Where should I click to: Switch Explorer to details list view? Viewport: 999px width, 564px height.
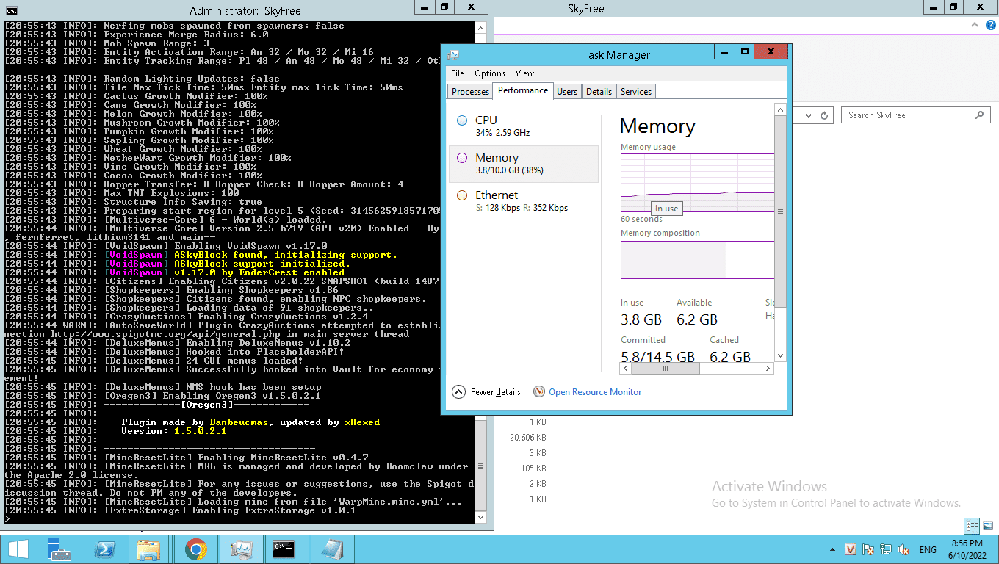coord(973,526)
